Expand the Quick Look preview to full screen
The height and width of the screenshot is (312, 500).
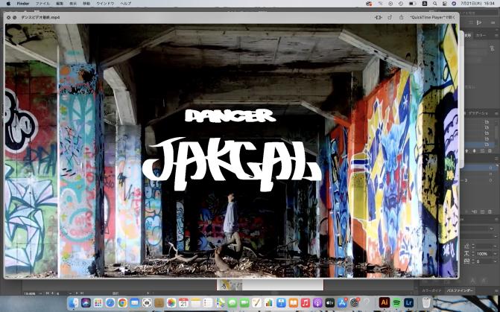tap(15, 18)
